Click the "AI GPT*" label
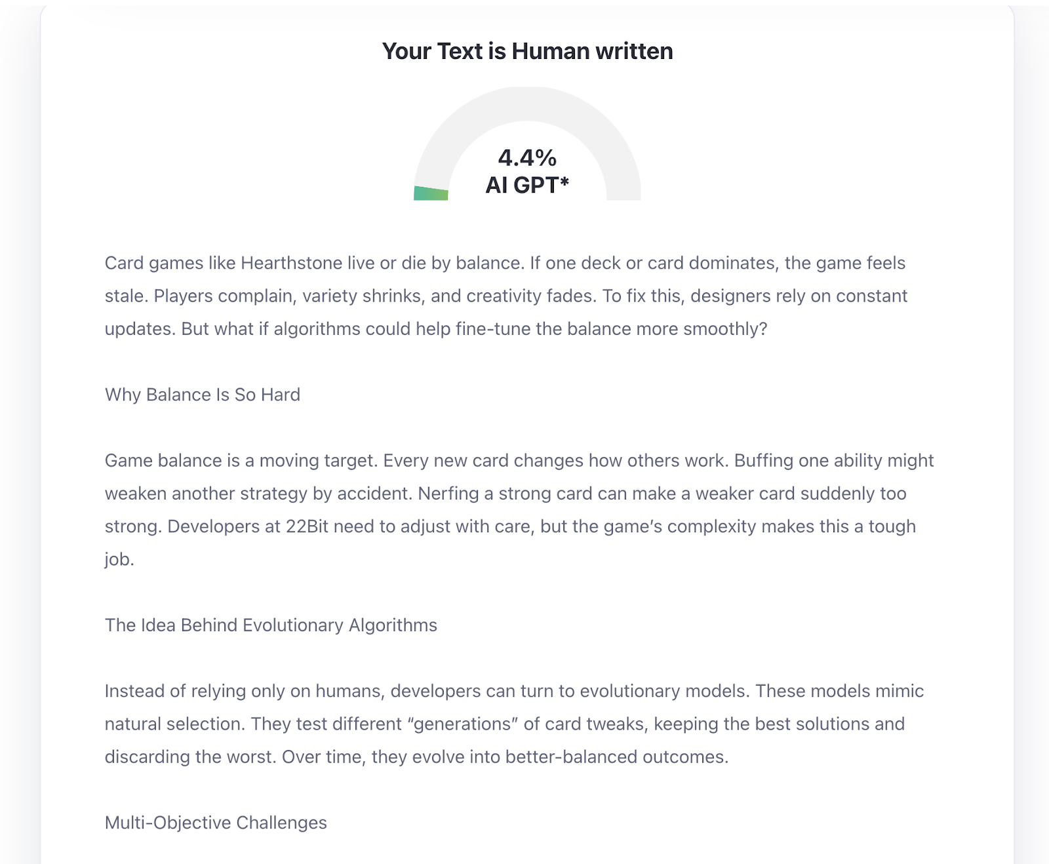 pos(527,186)
